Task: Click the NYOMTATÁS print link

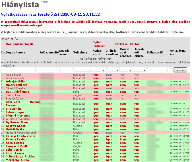Action: tap(10, 39)
